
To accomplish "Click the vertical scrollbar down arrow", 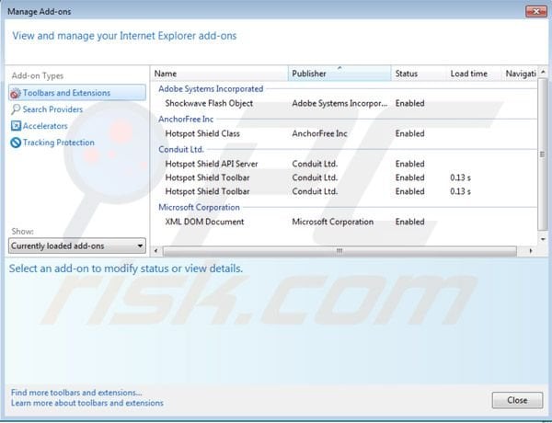I will (543, 239).
